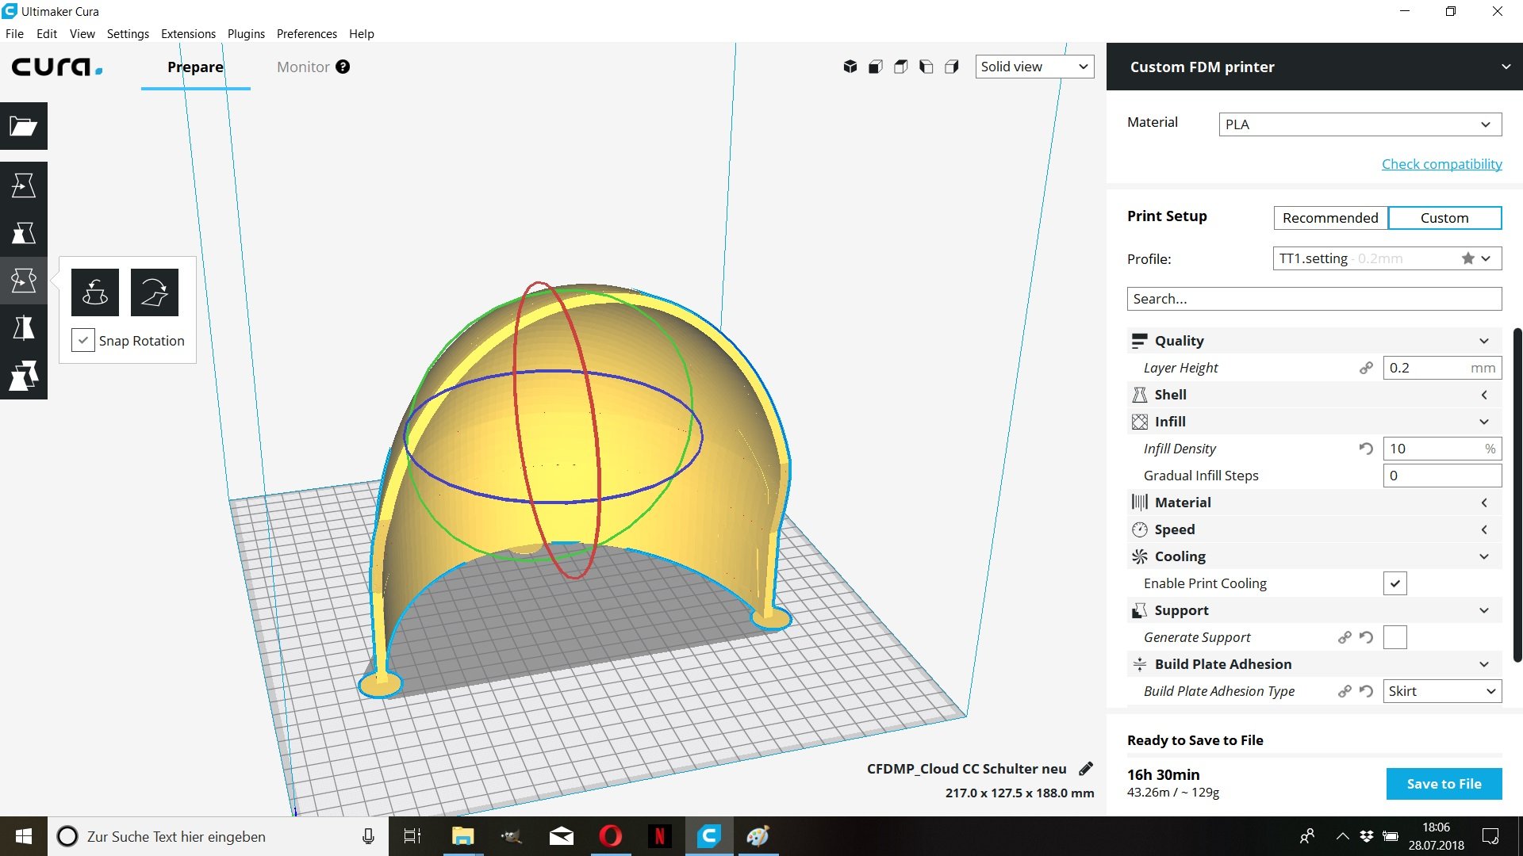
Task: Click the Layer Height value field
Action: [1443, 368]
